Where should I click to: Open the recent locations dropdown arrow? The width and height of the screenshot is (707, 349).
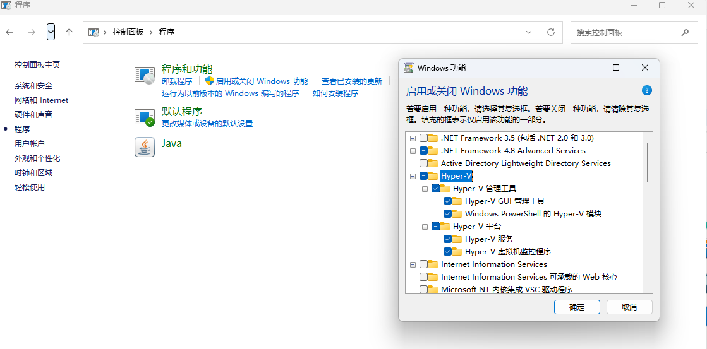51,32
